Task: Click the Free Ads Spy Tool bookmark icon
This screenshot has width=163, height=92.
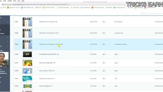Action: pyautogui.click(x=114, y=7)
